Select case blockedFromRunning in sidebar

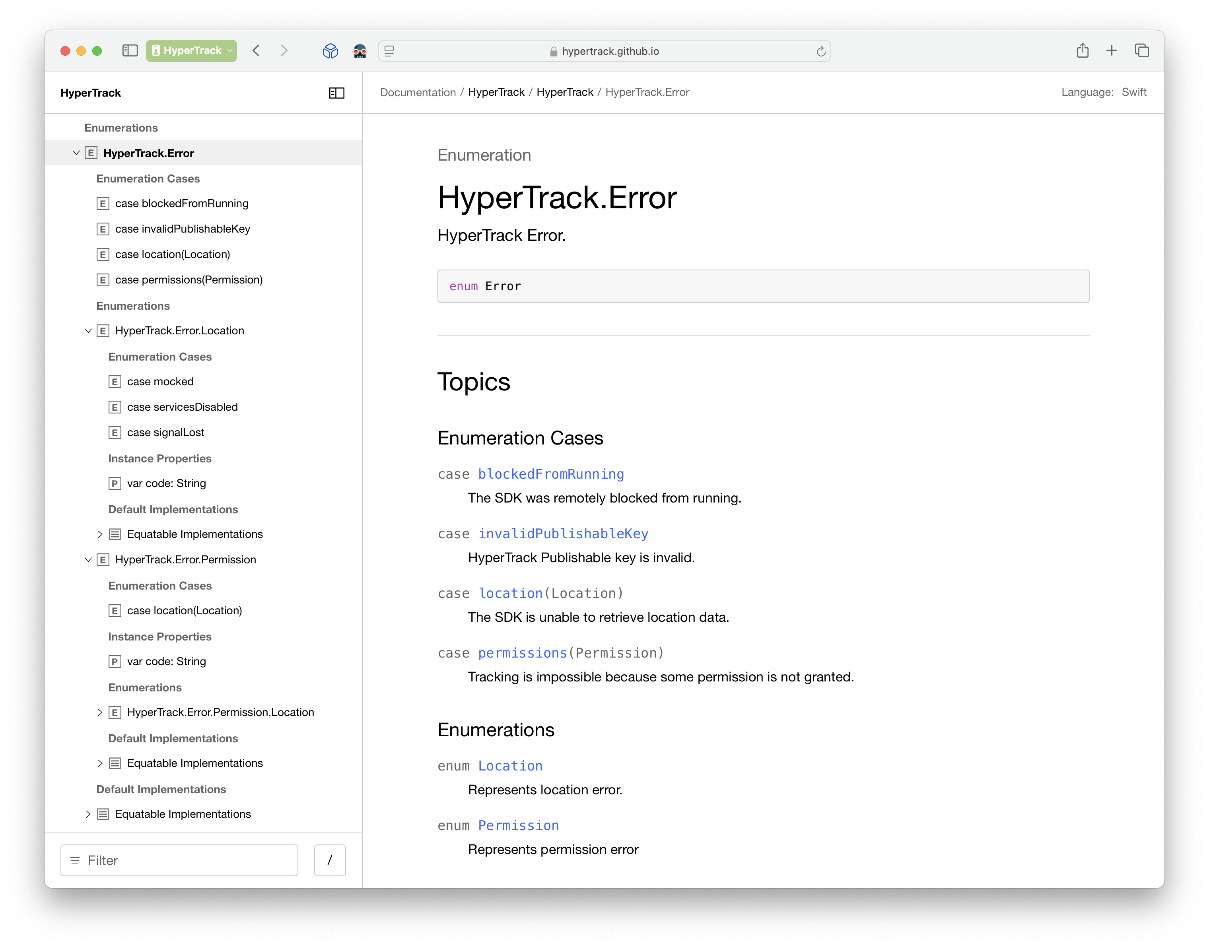(181, 204)
